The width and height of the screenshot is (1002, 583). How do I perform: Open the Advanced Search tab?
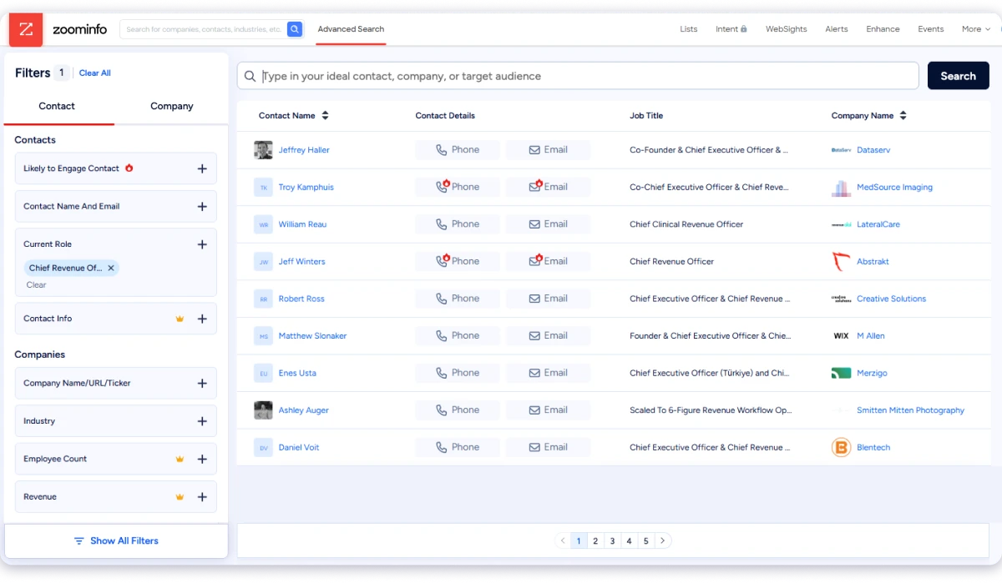tap(351, 29)
